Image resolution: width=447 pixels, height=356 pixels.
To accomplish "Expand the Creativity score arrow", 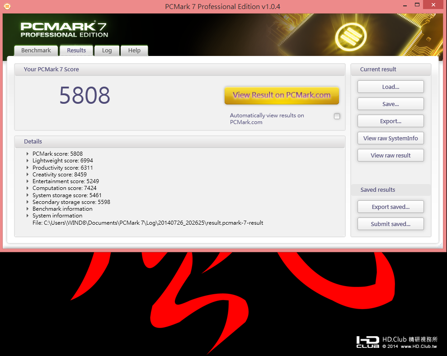I will point(28,175).
